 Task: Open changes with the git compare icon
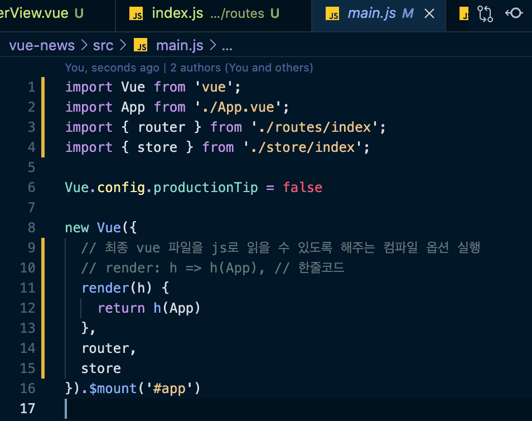click(486, 14)
